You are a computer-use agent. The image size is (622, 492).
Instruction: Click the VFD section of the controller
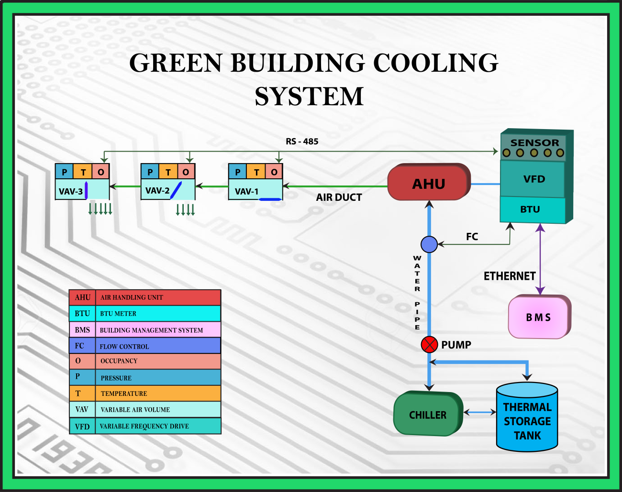[533, 179]
